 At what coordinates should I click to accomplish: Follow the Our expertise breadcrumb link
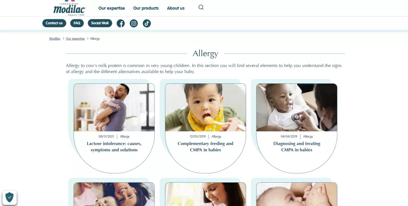(75, 39)
